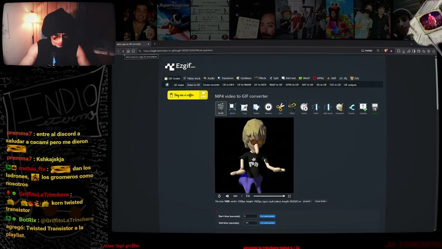Click Use current position for end time
442x249 pixels.
pos(267,223)
